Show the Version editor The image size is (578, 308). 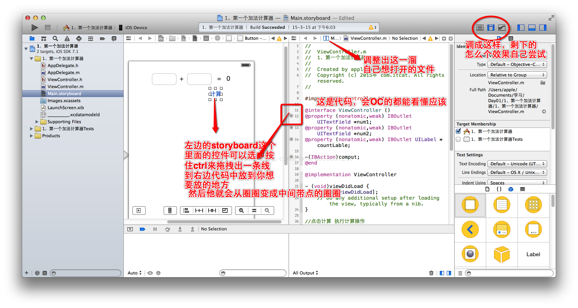pyautogui.click(x=502, y=28)
